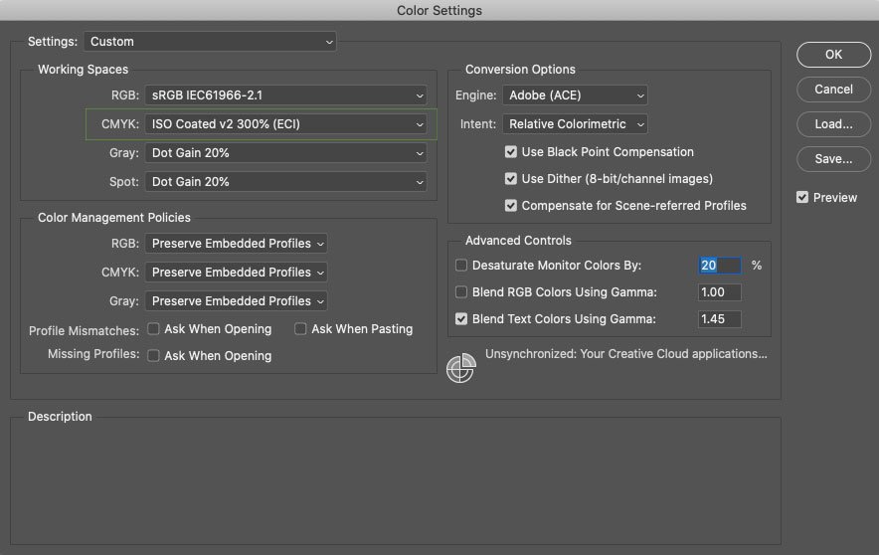Open the Gray color management policy dropdown
Viewport: 879px width, 555px height.
(237, 300)
